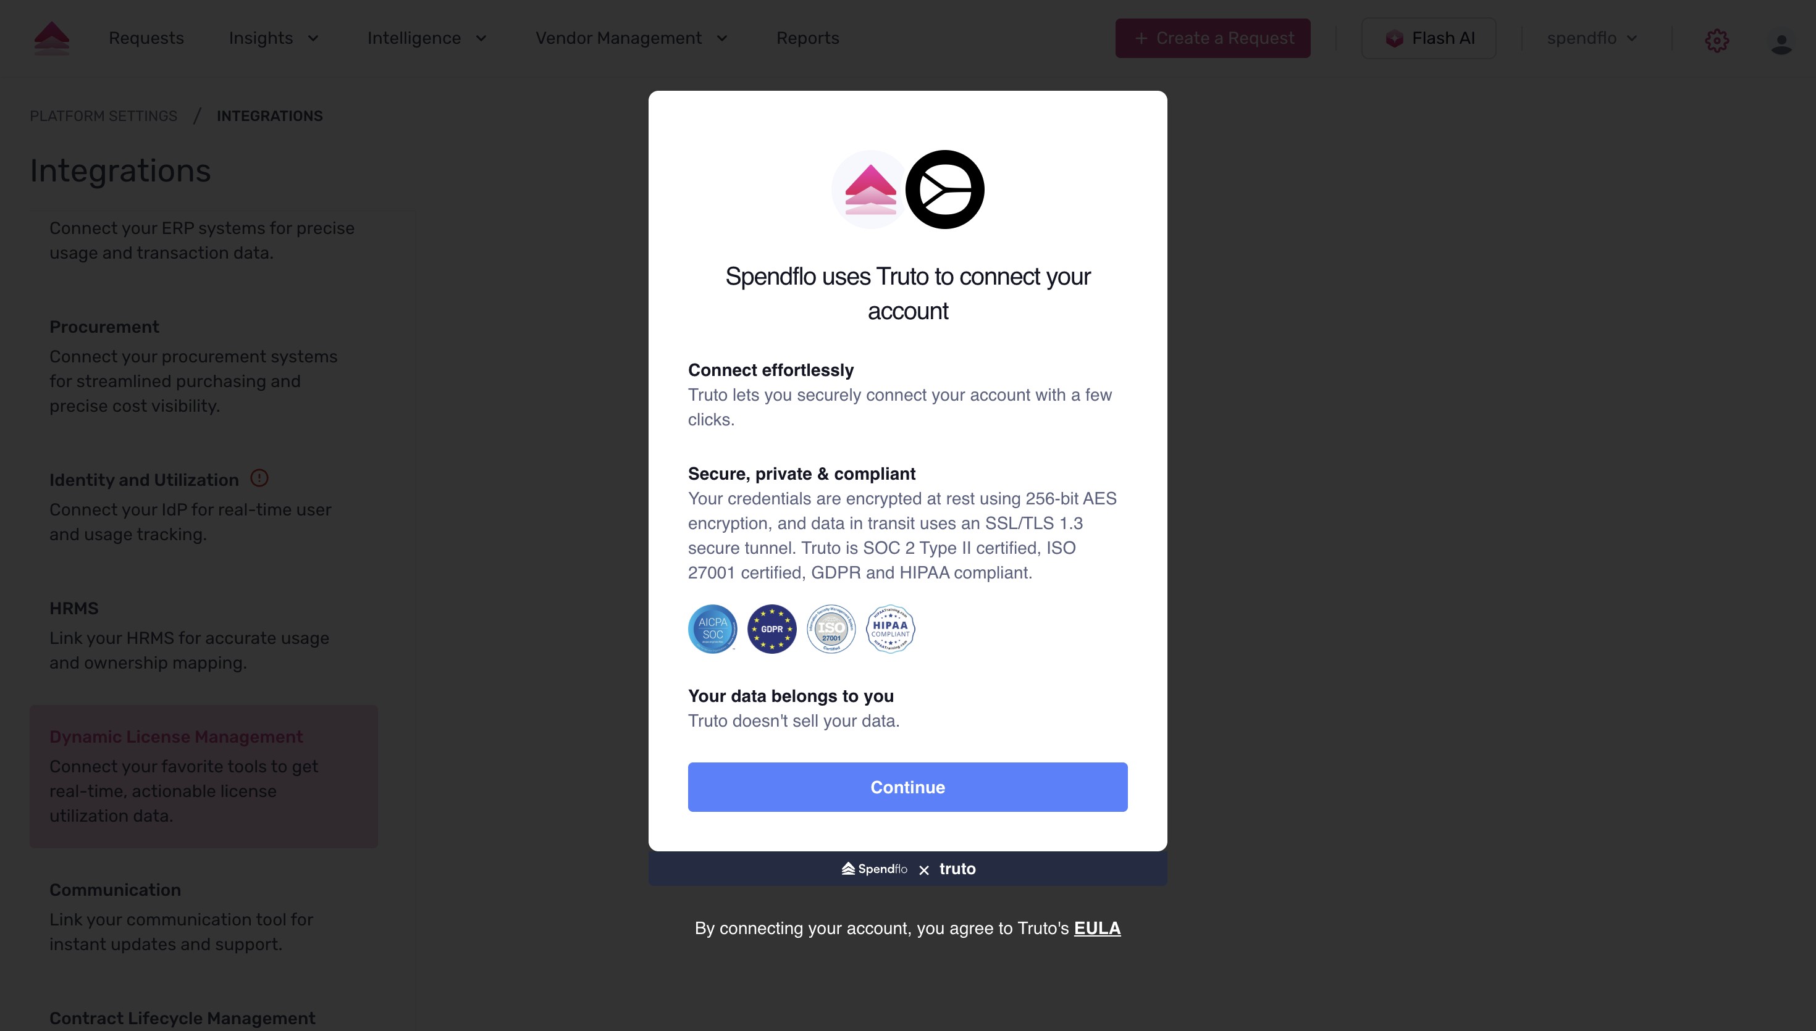Open the spendflo account switcher dropdown
The height and width of the screenshot is (1031, 1816).
click(x=1633, y=38)
